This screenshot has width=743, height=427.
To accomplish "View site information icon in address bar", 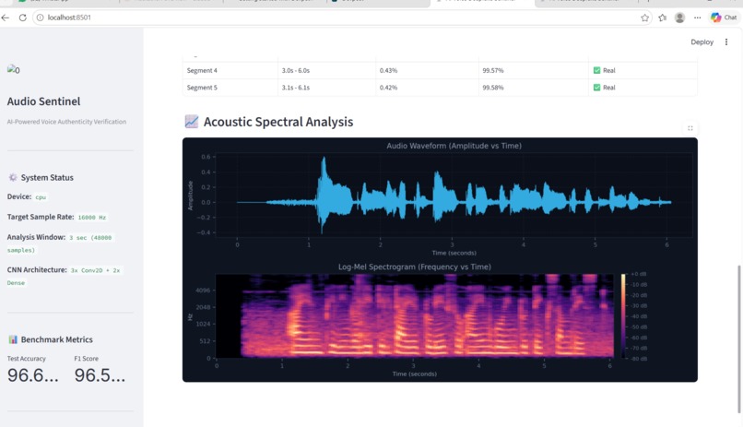I will coord(41,18).
